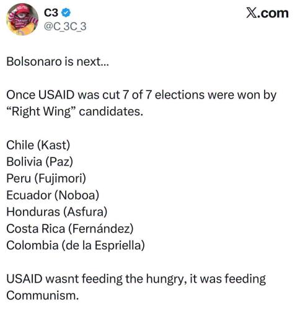
Task: Select the Costa Rica (Fernández) line
Action: click(70, 229)
